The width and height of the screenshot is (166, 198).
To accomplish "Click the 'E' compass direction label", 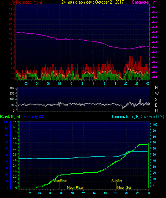I will coord(156,105).
